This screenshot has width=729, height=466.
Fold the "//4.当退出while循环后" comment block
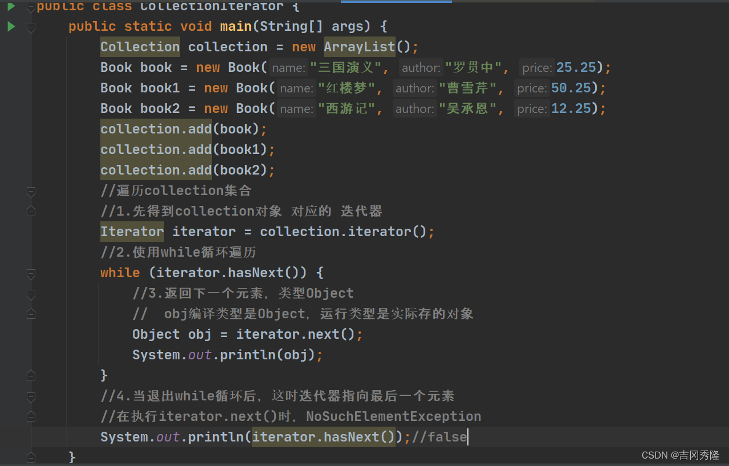31,396
